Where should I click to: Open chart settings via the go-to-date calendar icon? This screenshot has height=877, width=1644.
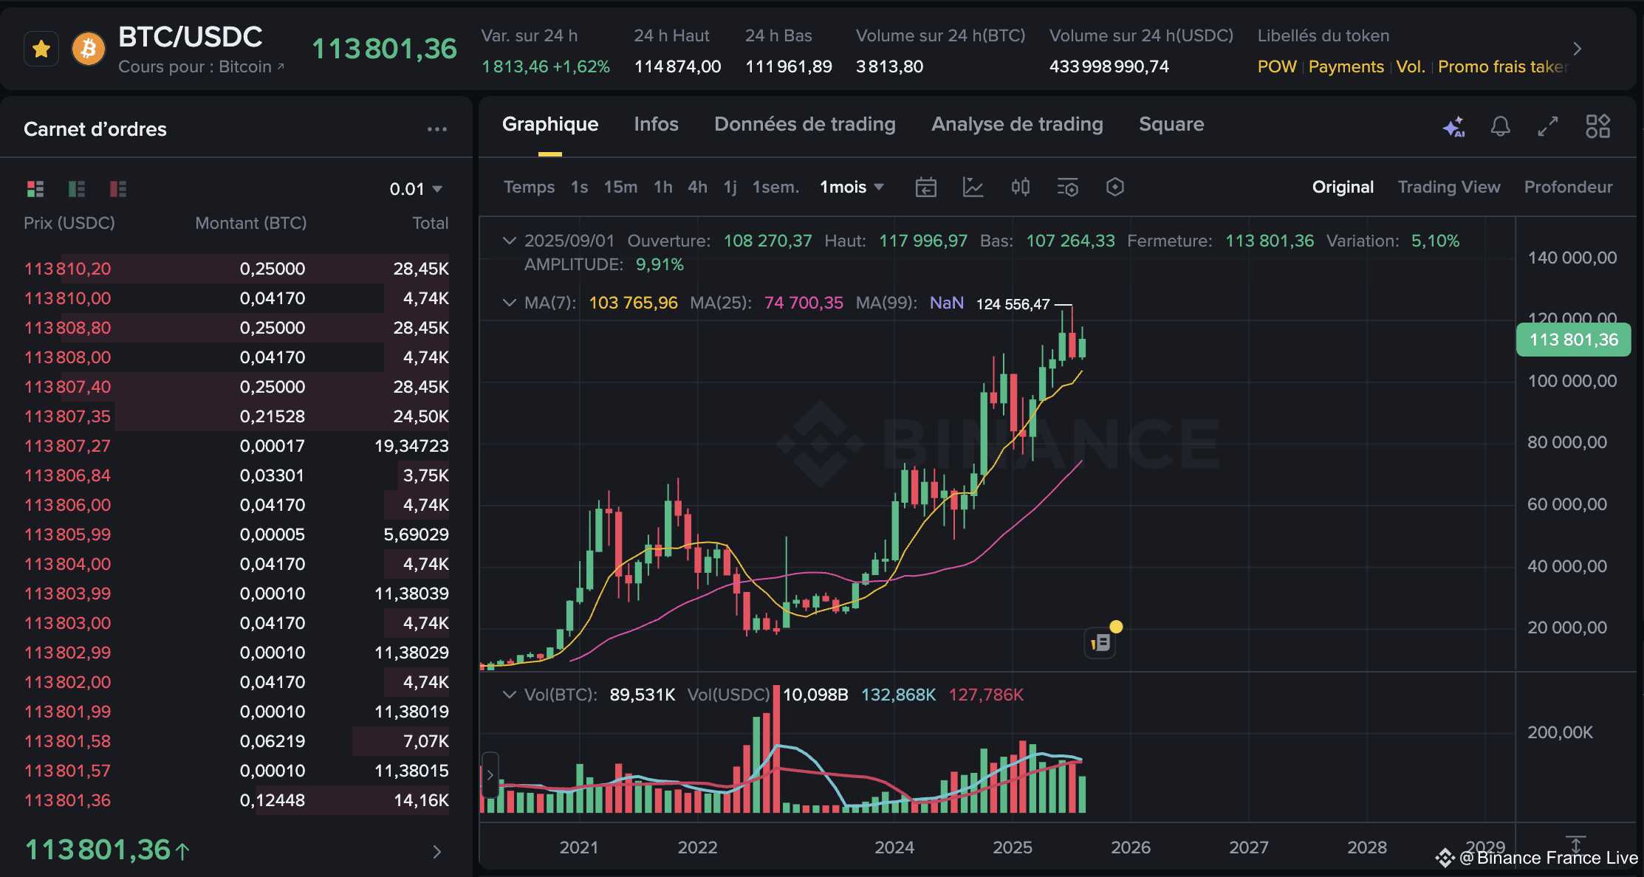(926, 187)
